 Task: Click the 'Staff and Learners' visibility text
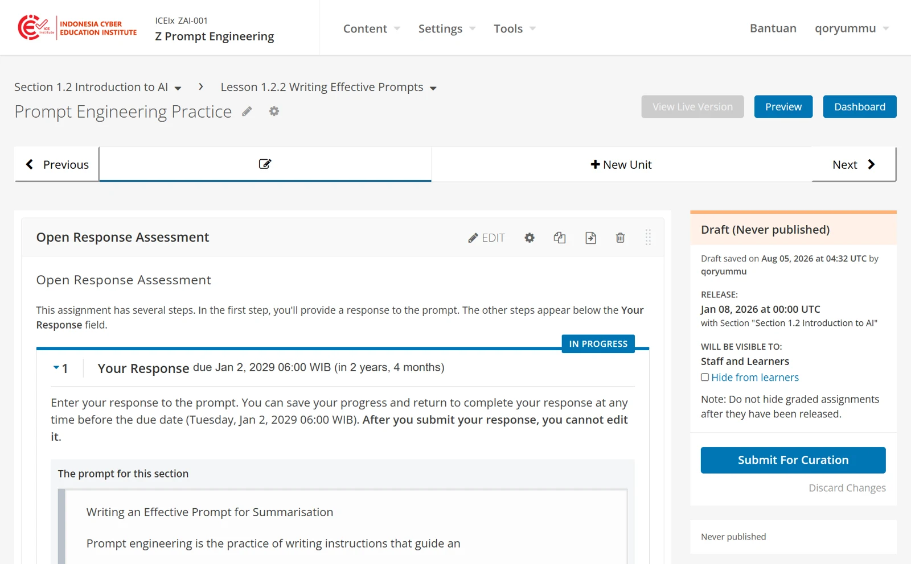(745, 362)
